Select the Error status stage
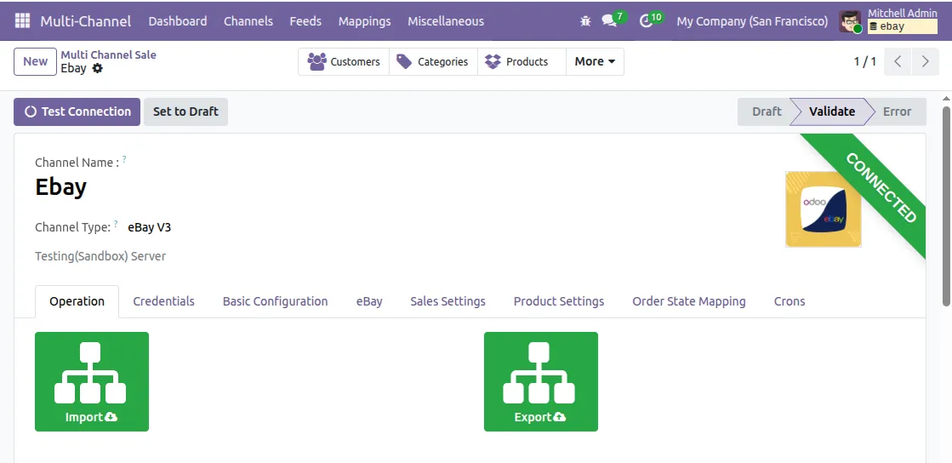Viewport: 952px width, 463px height. (897, 111)
